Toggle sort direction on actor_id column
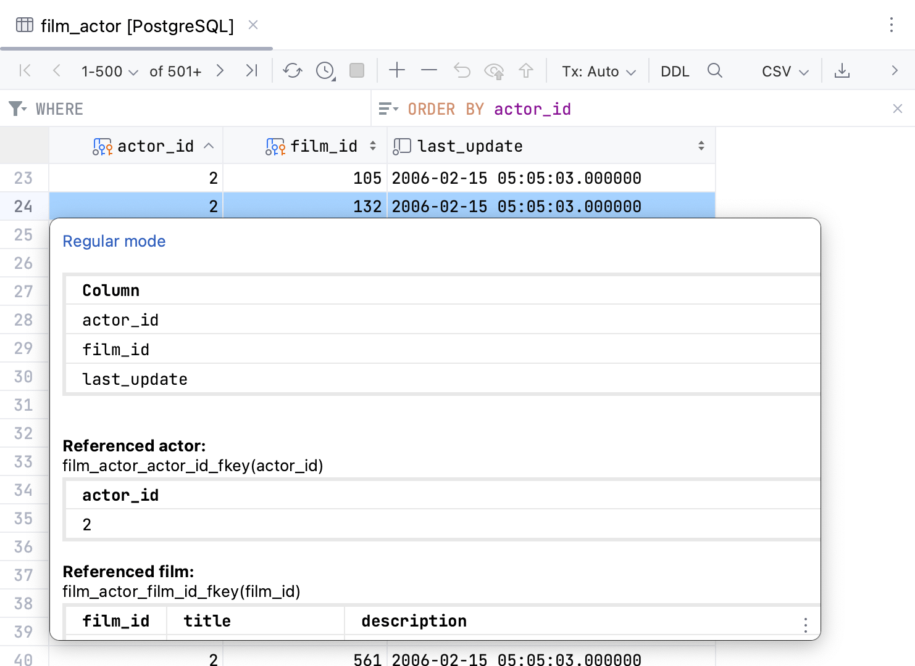This screenshot has height=666, width=915. pyautogui.click(x=208, y=146)
